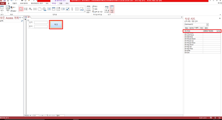Image resolution: width=222 pixels, height=120 pixels.
Task: Switch to the 데이터베이스 도구 ribbon tab
Action: (37, 3)
